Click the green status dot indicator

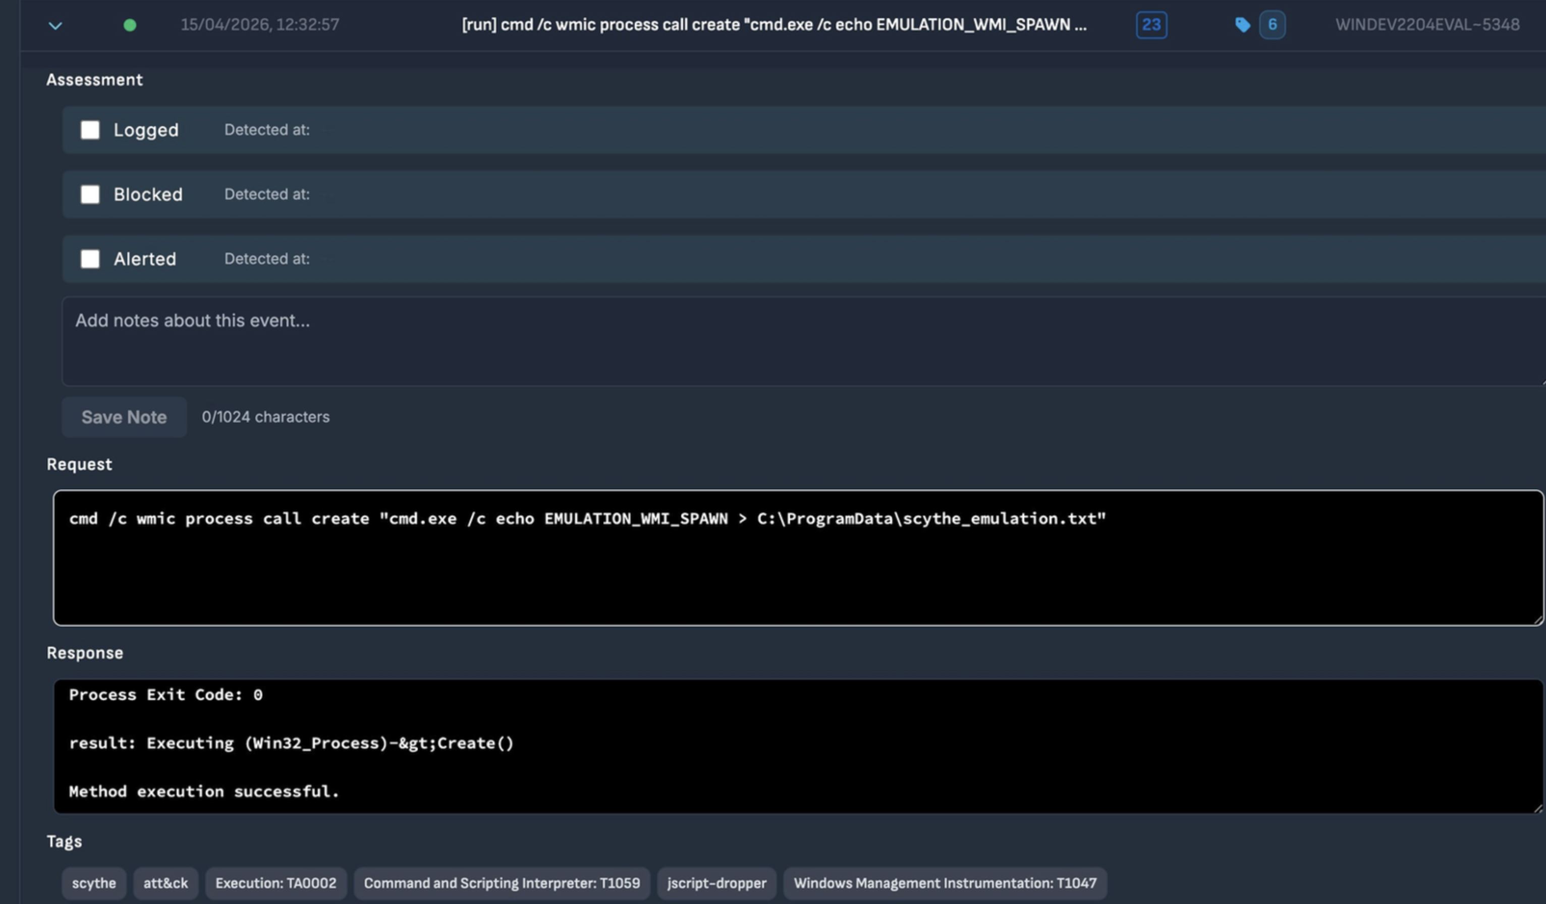tap(130, 25)
